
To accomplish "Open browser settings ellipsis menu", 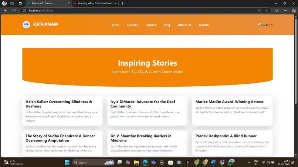I will click(x=285, y=11).
